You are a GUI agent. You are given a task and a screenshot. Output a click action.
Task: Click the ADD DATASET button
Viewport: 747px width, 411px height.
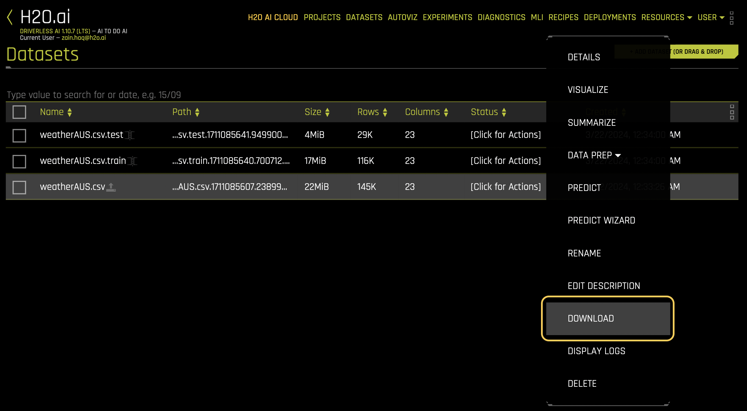pos(676,51)
